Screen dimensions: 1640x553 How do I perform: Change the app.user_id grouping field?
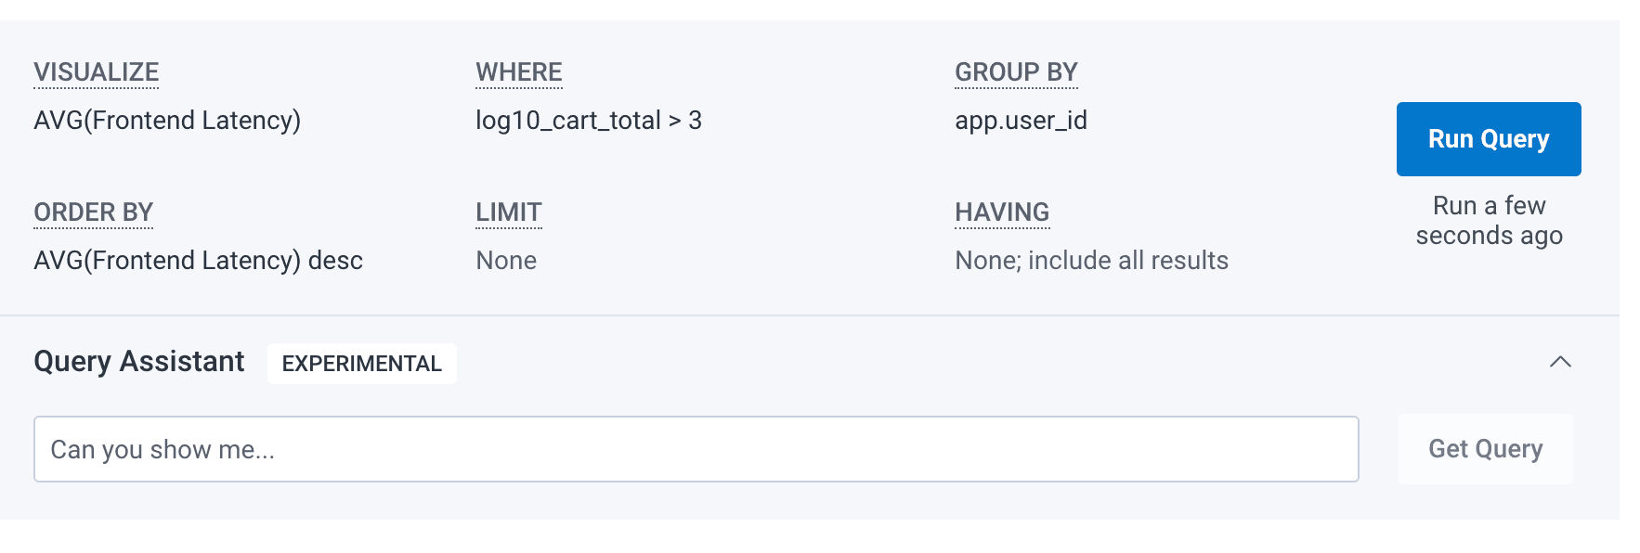pos(1022,120)
